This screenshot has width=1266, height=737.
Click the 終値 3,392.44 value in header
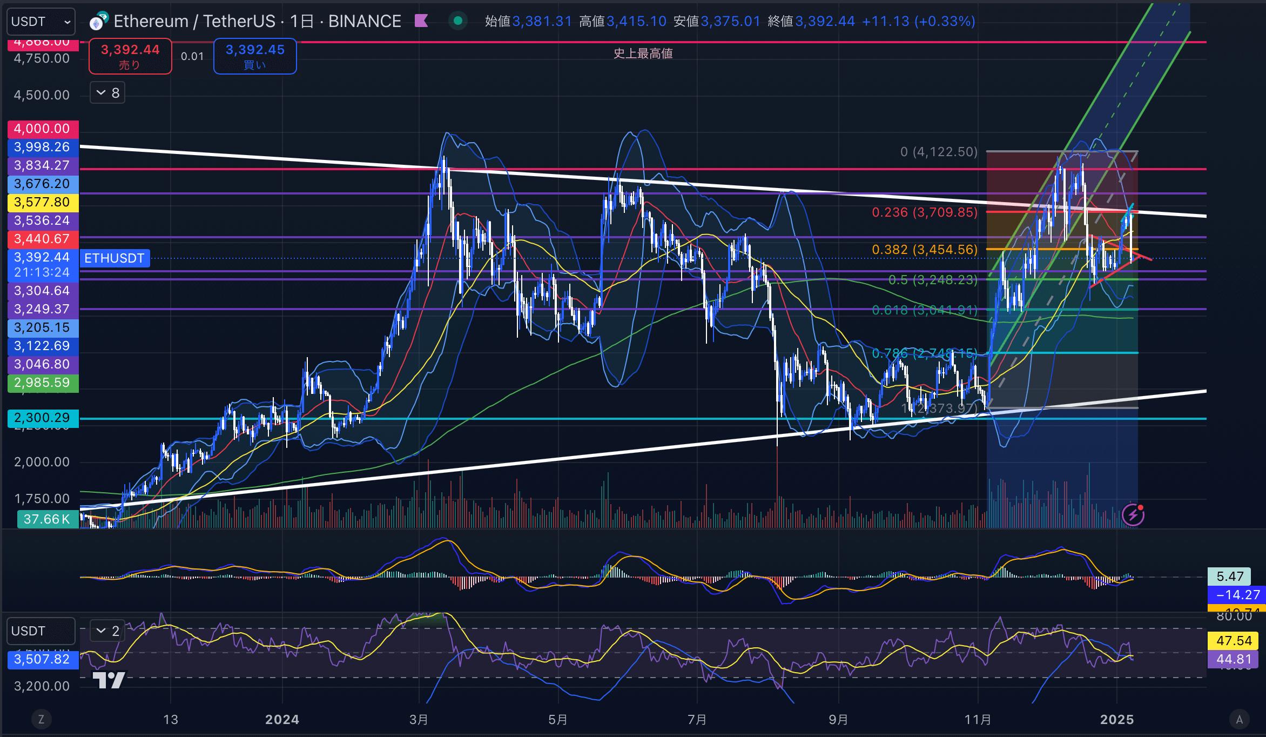[x=825, y=21]
